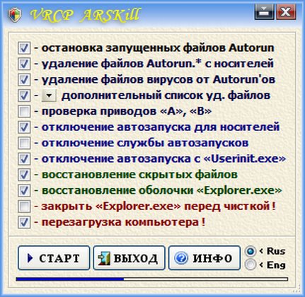305x297 pixels.
Task: Uncheck удаление файлов Autorun.* с носителей
Action: click(24, 64)
